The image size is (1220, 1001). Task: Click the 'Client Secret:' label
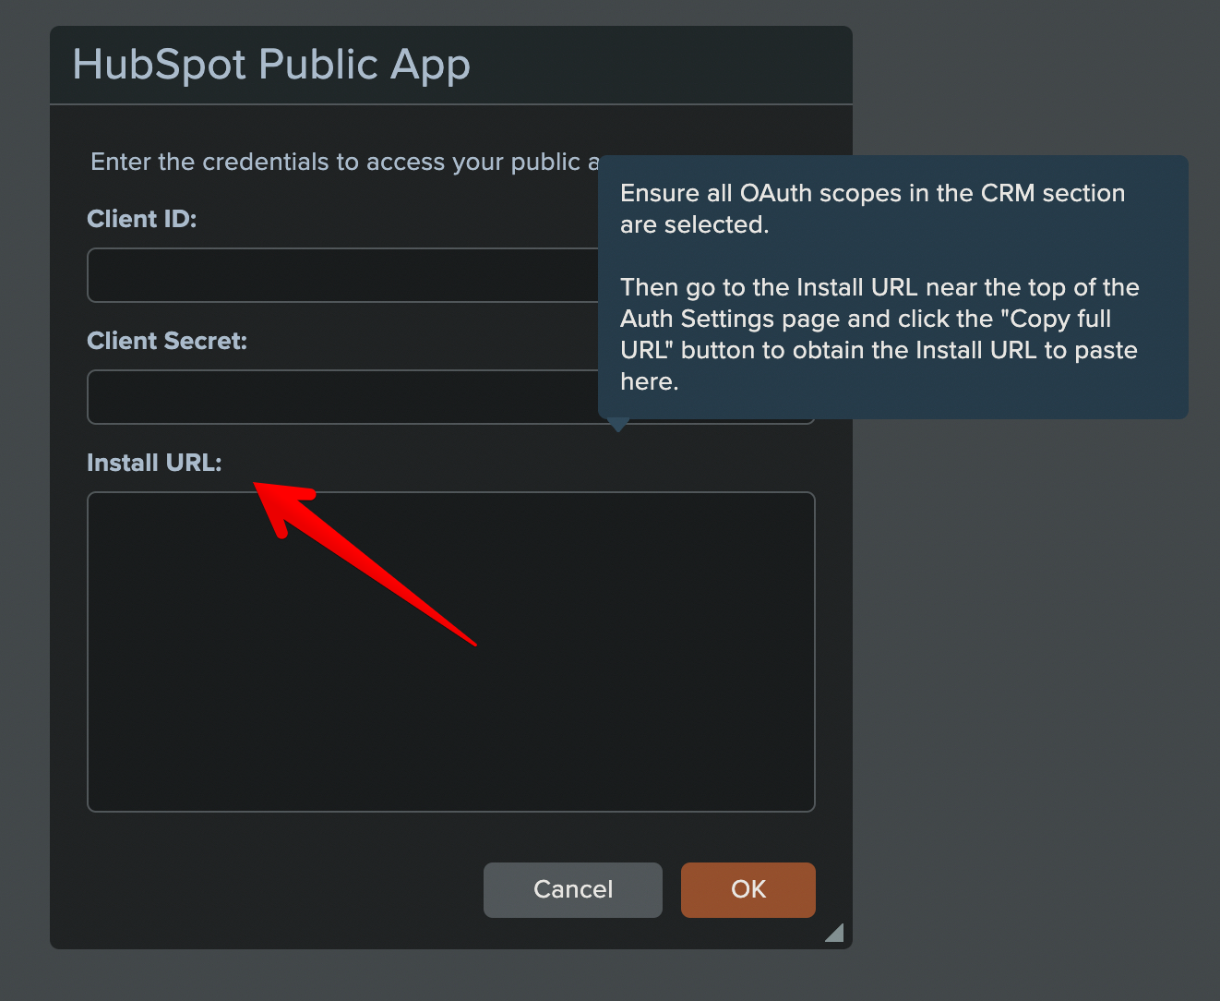pos(167,341)
